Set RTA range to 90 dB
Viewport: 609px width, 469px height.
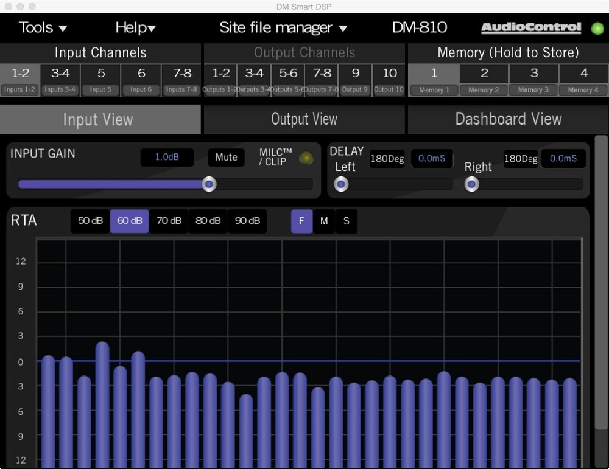point(247,221)
